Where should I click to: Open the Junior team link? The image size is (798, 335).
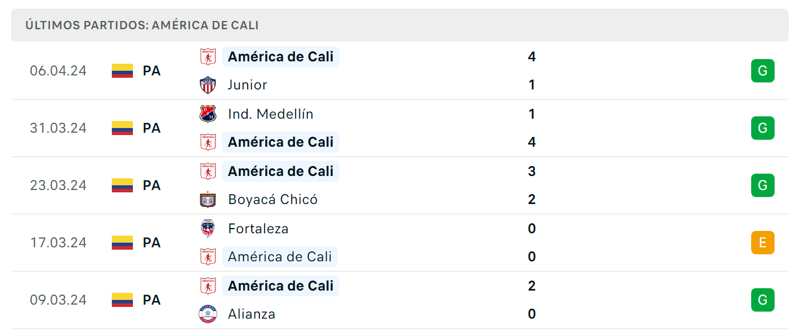(248, 85)
